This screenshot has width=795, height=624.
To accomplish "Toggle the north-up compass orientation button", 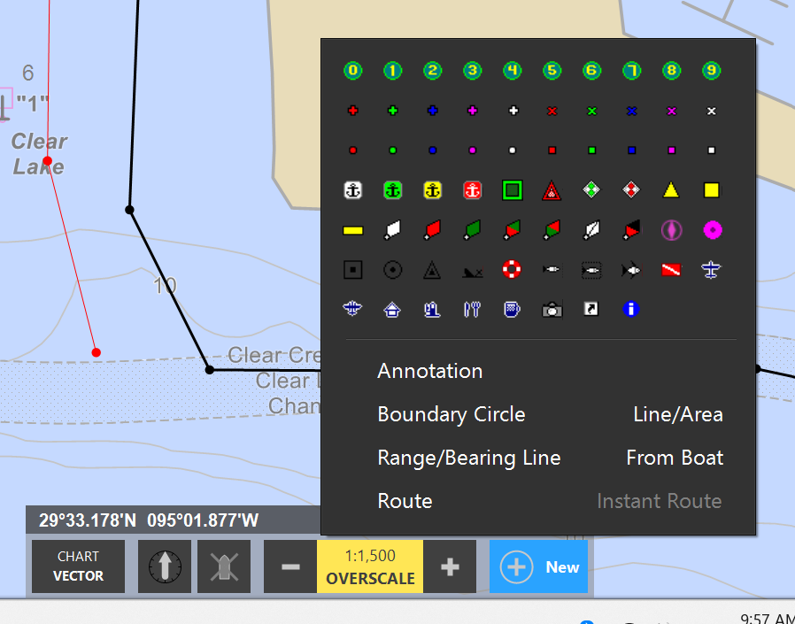I will [x=165, y=566].
